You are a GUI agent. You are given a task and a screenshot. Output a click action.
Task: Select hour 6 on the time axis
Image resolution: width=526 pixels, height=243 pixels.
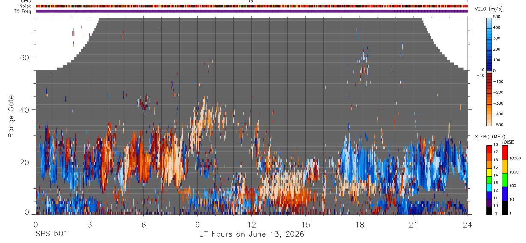tap(144, 224)
